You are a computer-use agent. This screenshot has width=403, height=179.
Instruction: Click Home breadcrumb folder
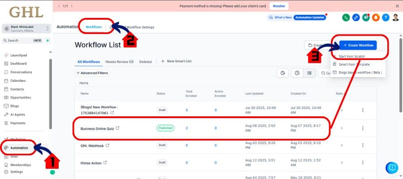[84, 83]
